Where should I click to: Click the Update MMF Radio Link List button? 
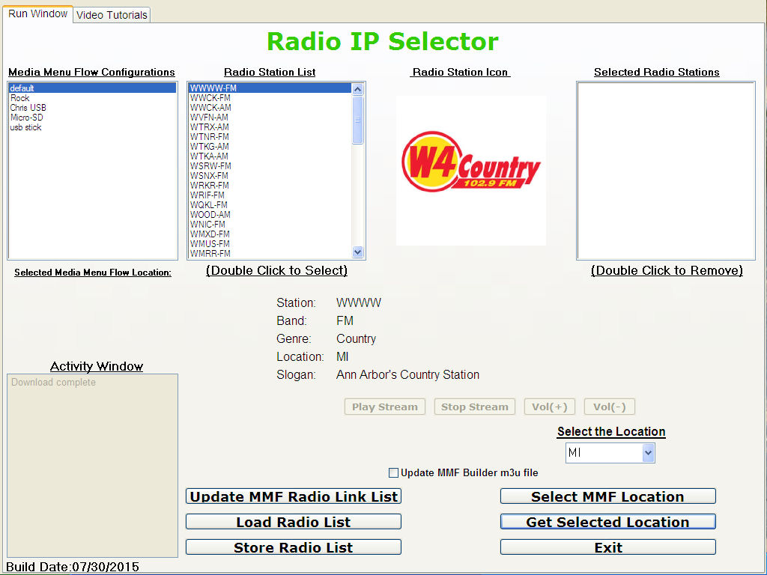click(294, 496)
